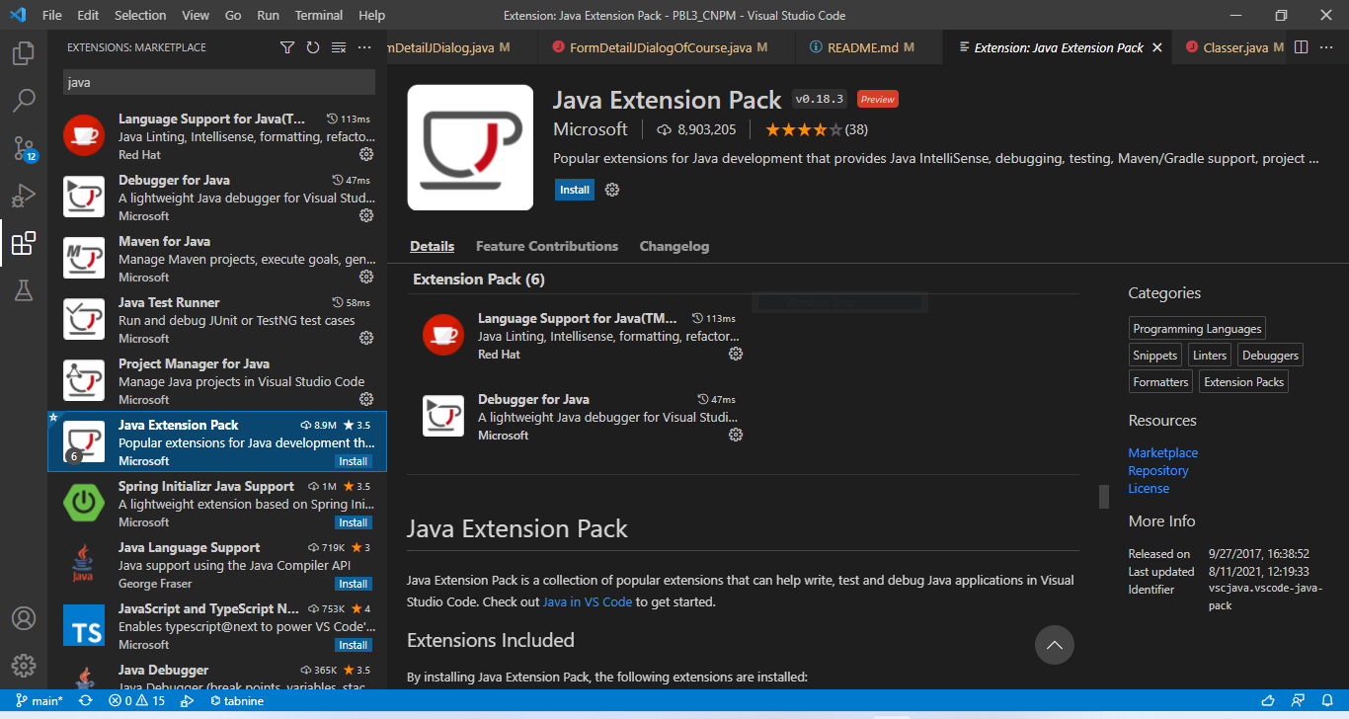Install Java Extension Pack from sidebar list

[354, 461]
